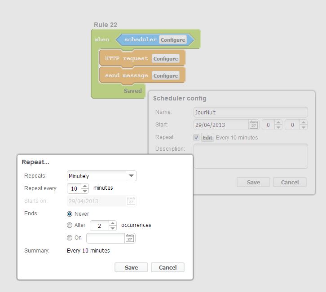The width and height of the screenshot is (326, 292).
Task: Decrease the Repeat every minutes value
Action: (x=85, y=191)
